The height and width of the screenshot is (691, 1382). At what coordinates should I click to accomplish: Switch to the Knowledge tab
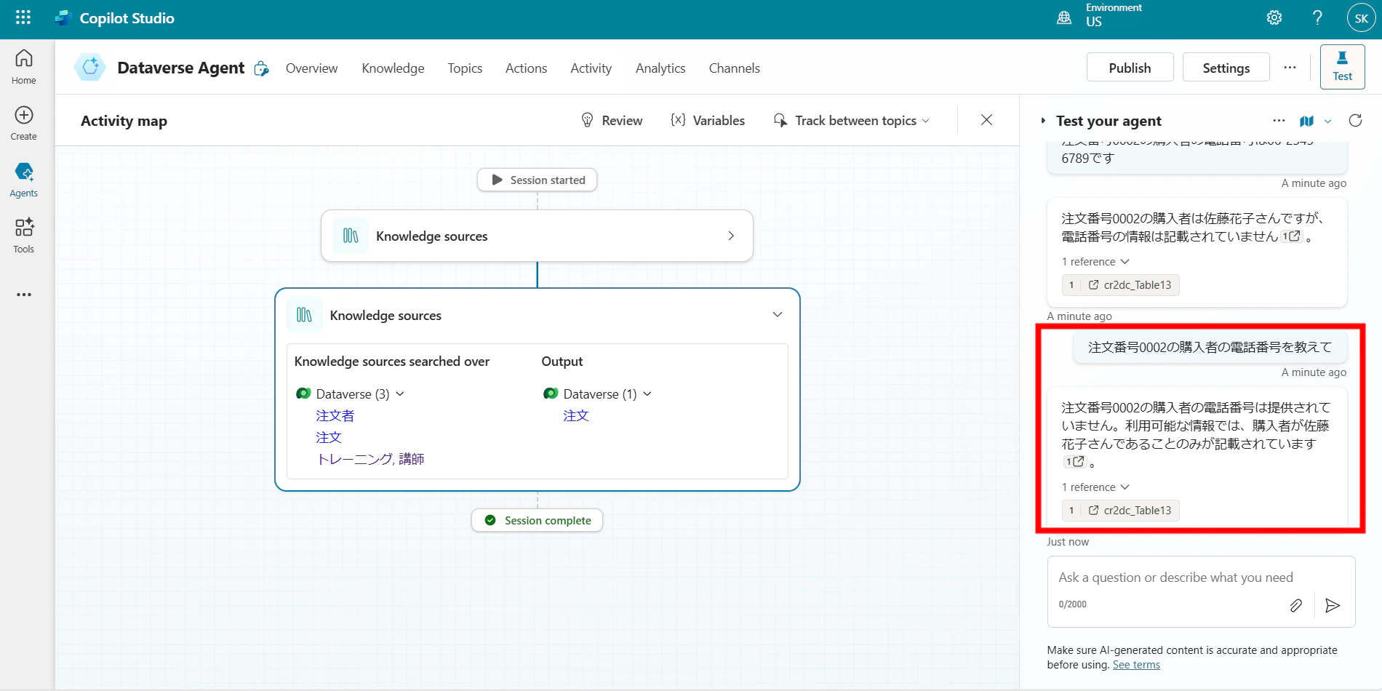(x=393, y=68)
